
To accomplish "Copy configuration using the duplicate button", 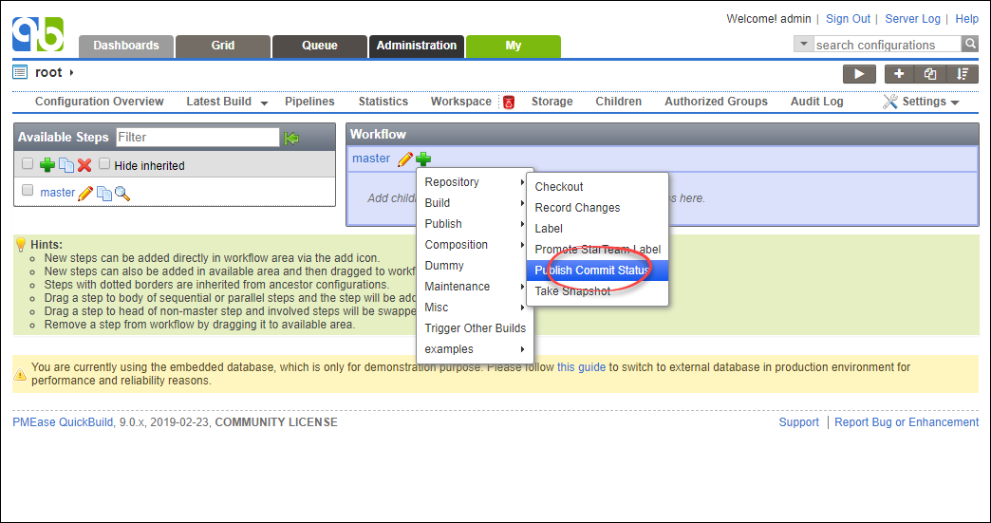I will point(929,74).
